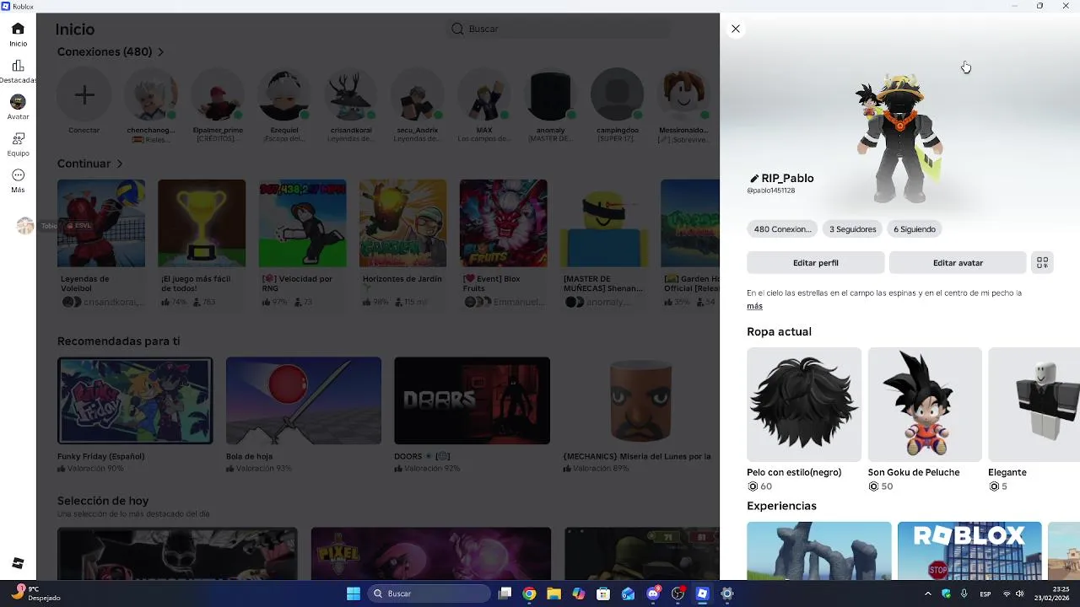Click the small user avatar under Más in sidebar
1080x607 pixels.
[x=25, y=226]
